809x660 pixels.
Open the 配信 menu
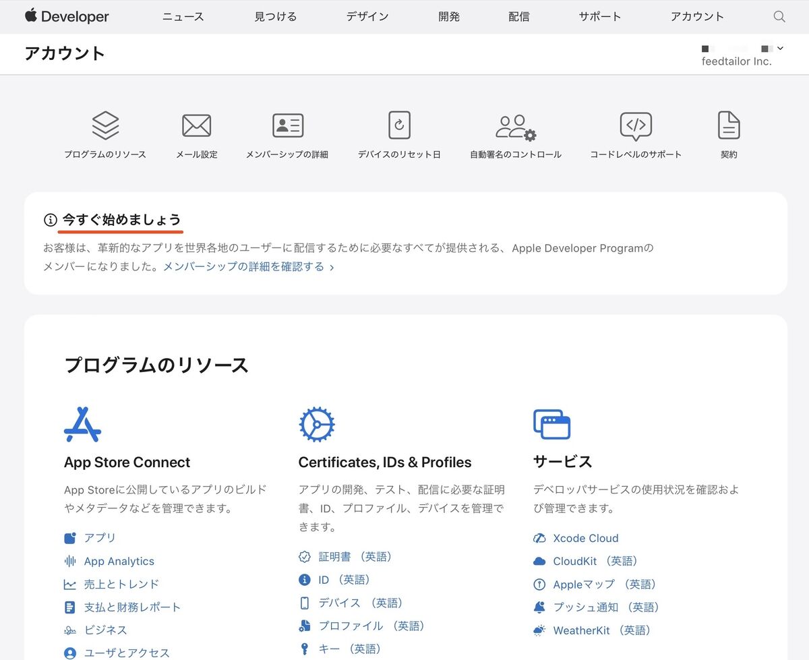coord(519,17)
